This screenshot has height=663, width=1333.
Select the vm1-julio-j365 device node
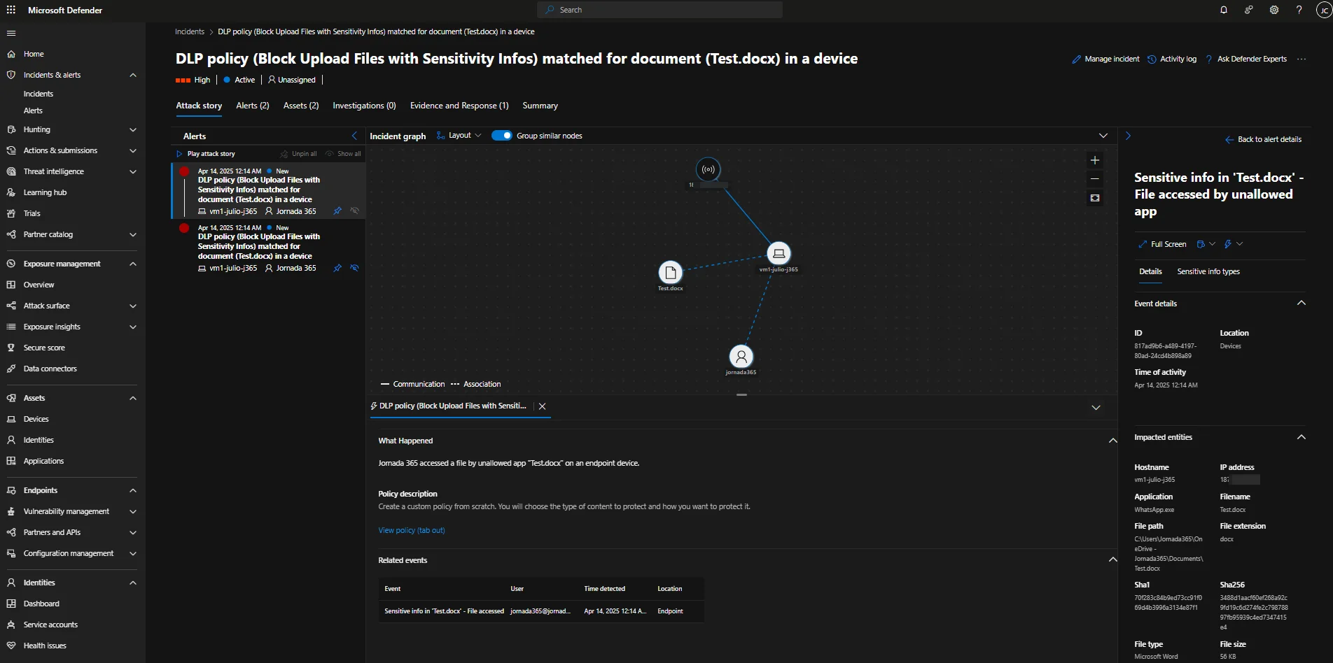tap(779, 253)
